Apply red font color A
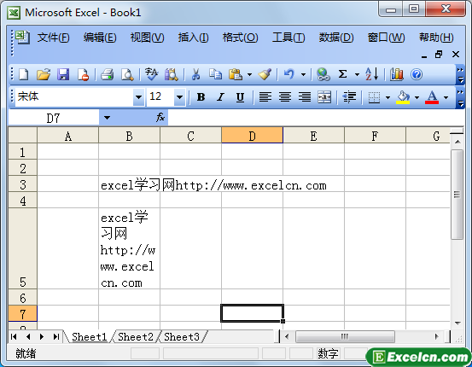Image resolution: width=472 pixels, height=367 pixels. coord(432,97)
